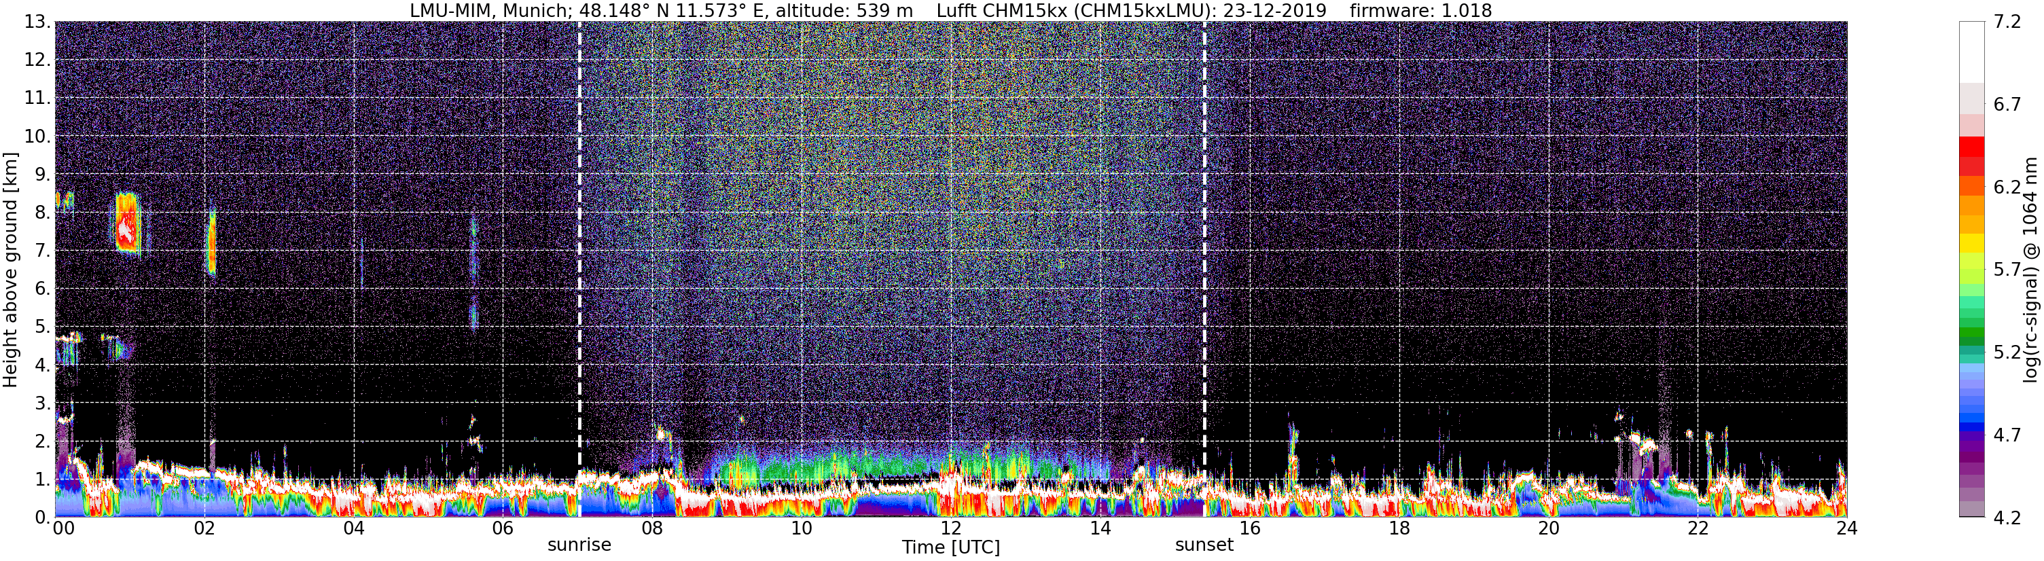Click the colorbar tick value 4.2

coord(2007,518)
